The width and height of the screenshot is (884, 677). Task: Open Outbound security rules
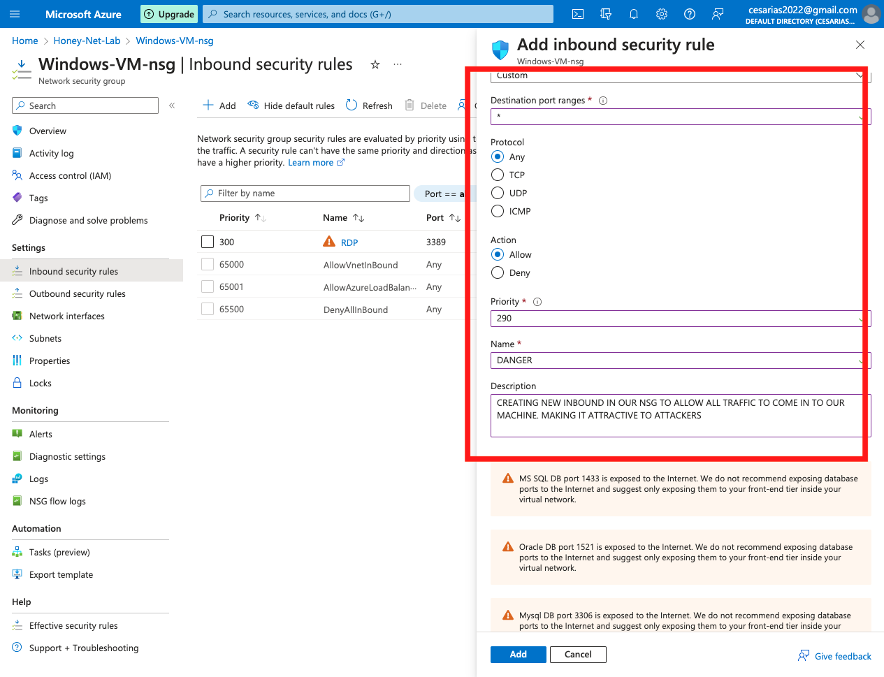[x=77, y=293]
